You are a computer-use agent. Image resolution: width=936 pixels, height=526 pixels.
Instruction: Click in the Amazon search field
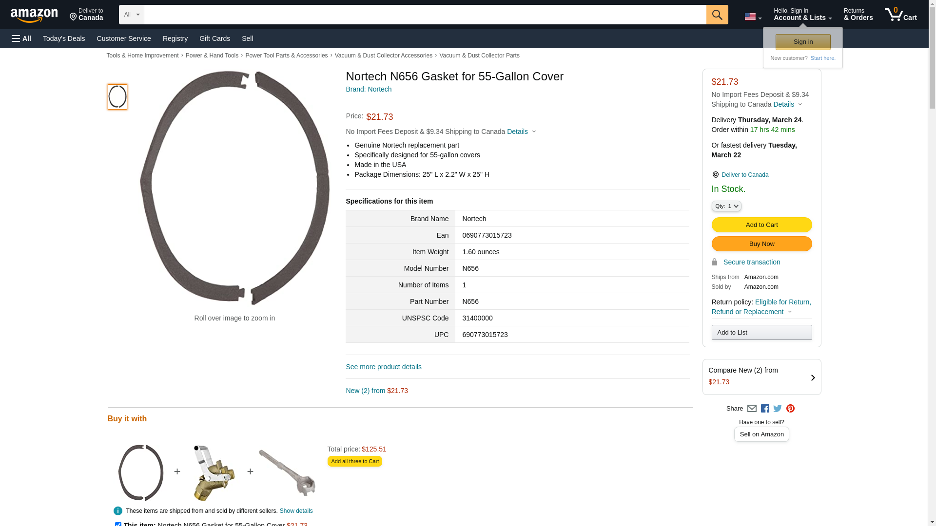(425, 15)
